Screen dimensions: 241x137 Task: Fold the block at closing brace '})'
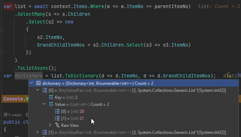coord(1,53)
